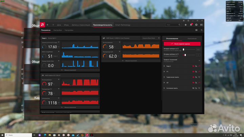The image size is (244, 137).
Task: Open Task View on the taskbar
Action: [x=34, y=135]
